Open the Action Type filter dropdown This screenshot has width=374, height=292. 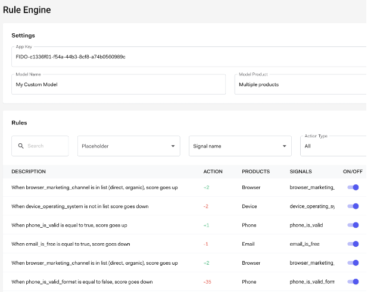(x=334, y=146)
